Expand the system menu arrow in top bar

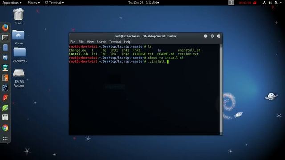click(281, 3)
